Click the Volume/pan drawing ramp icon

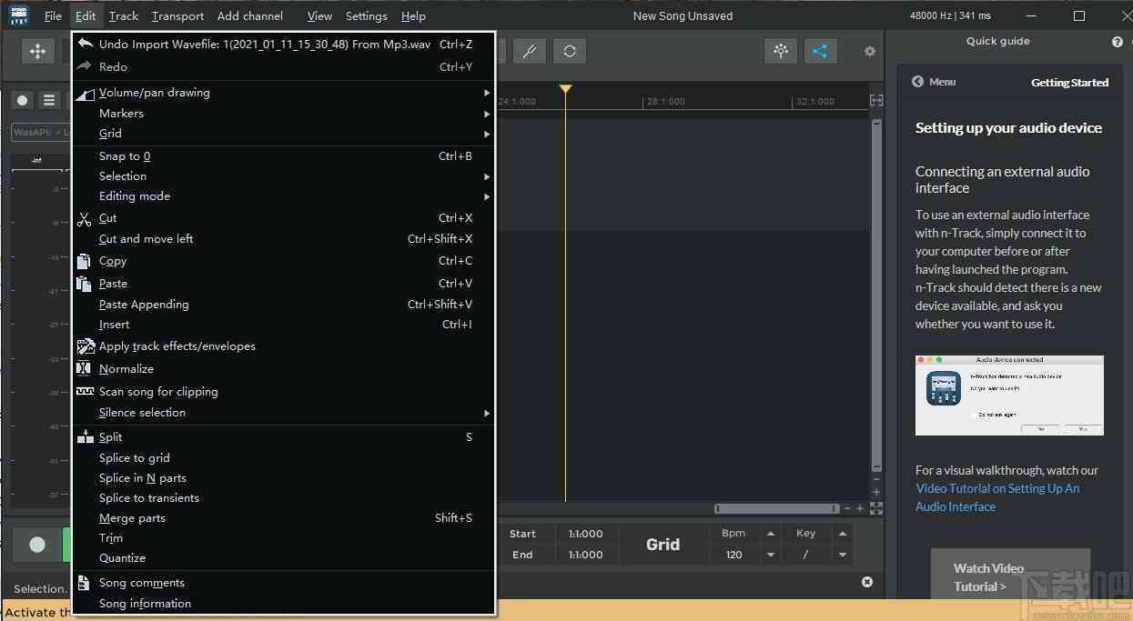click(86, 94)
